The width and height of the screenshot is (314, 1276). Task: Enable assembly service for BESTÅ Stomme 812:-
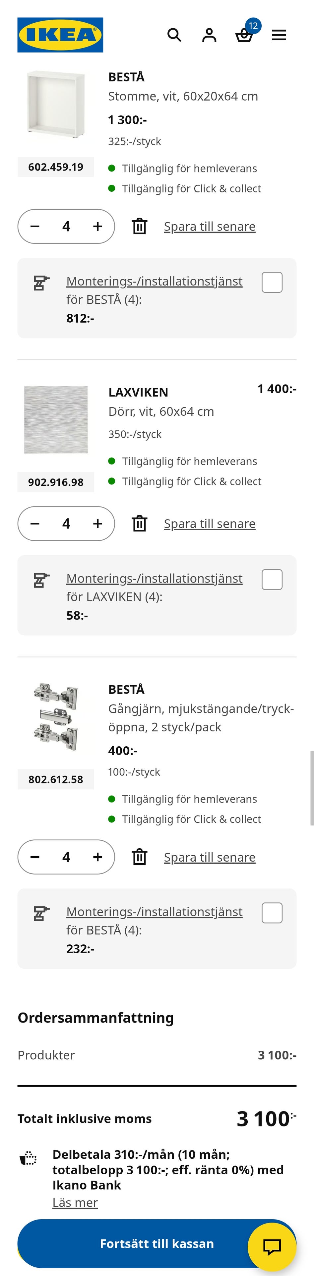click(x=272, y=282)
